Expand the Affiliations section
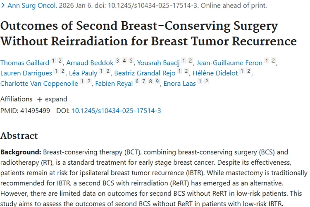This screenshot has width=310, height=207. point(56,99)
